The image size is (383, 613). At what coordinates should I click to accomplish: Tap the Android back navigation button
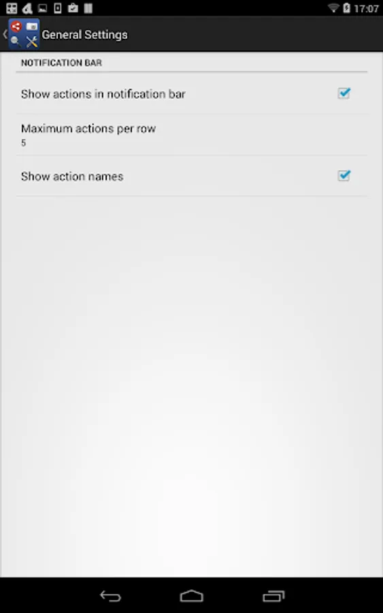[x=110, y=596]
